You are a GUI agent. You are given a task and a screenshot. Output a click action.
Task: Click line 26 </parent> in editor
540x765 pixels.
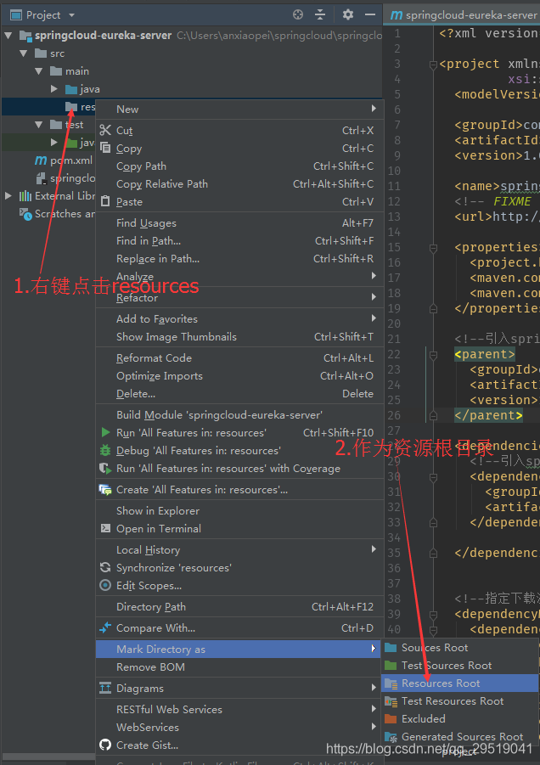(488, 416)
